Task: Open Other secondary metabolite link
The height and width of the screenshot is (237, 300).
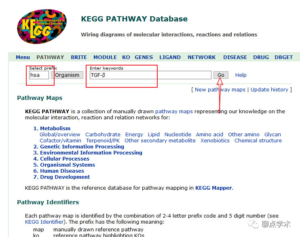Action: pos(160,141)
